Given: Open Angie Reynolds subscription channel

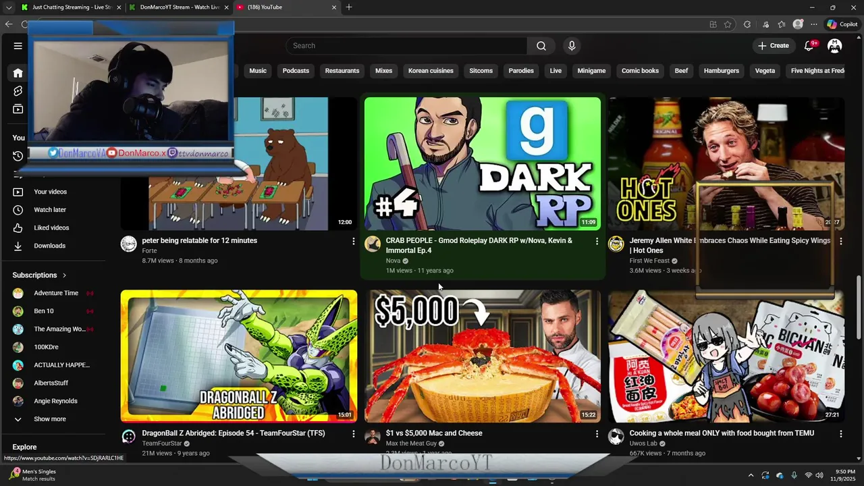Looking at the screenshot, I should [54, 401].
